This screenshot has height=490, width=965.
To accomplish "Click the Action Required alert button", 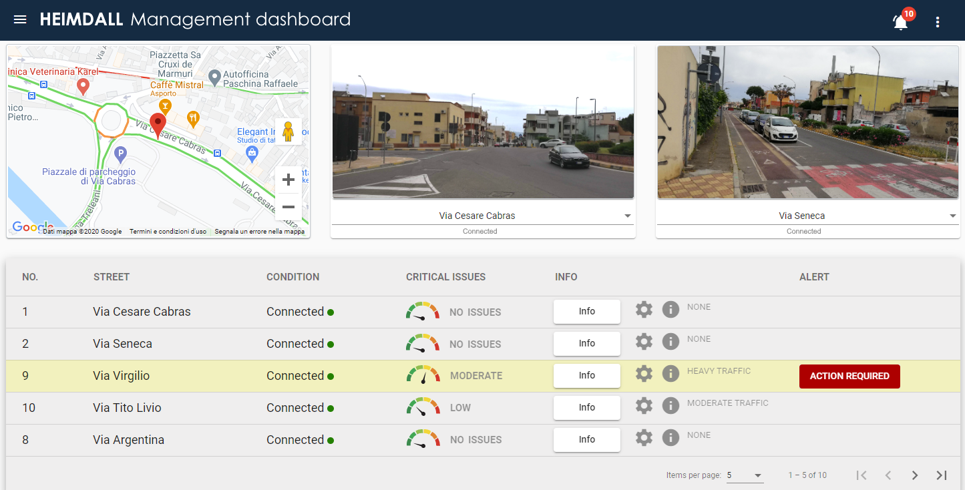I will click(849, 377).
